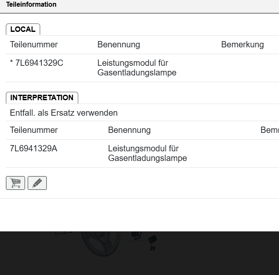This screenshot has height=275, width=279.
Task: Click the Teilenummer header under LOCAL
Action: (x=34, y=44)
